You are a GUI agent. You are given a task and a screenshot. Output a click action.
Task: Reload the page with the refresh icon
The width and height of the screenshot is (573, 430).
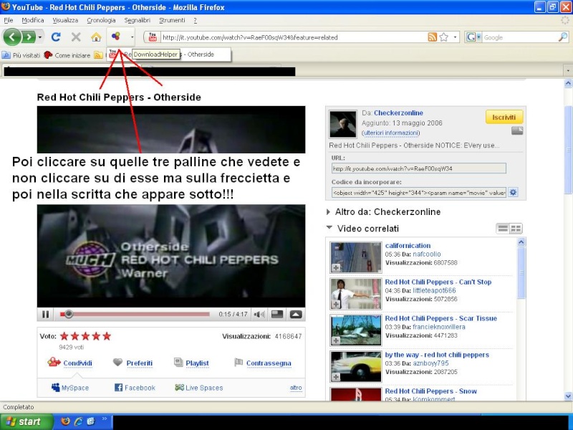pyautogui.click(x=56, y=37)
